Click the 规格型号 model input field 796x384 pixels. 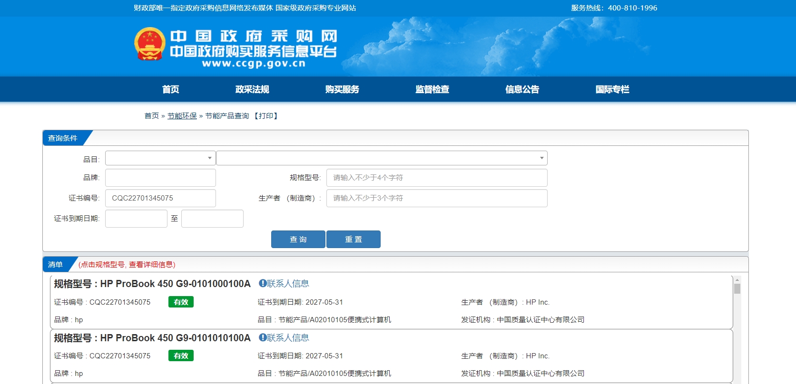(436, 178)
